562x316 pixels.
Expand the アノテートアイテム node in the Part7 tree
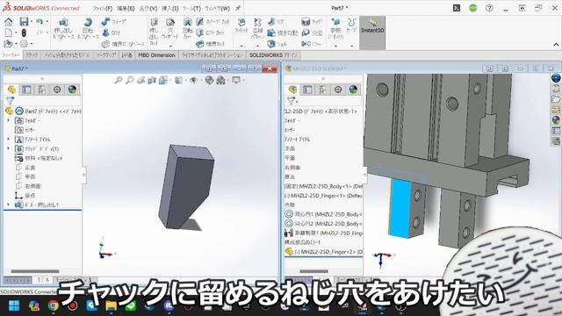point(9,139)
